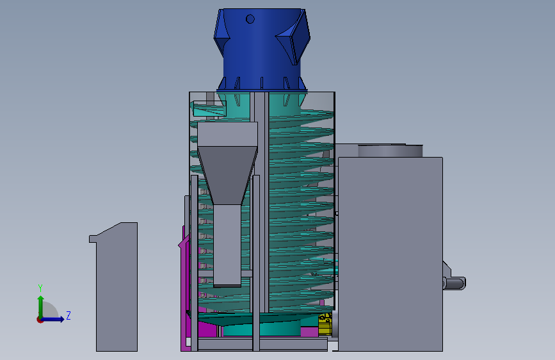Click the yellow component near the base
555x360 pixels.
(325, 324)
